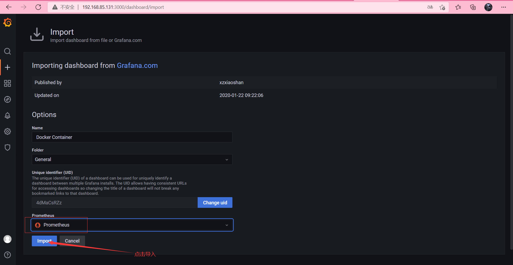Click the Unique identifier (UID) label
This screenshot has height=265, width=513.
(x=52, y=173)
